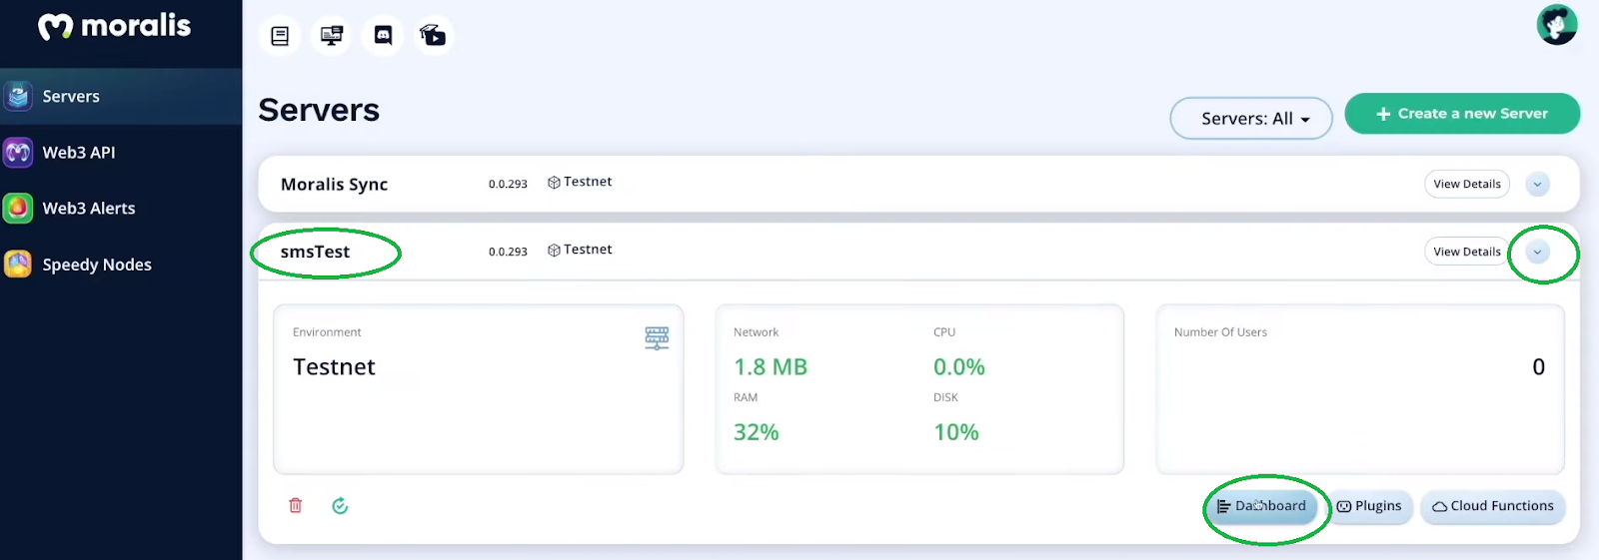Open the video academy icon in top bar
Viewport: 1599px width, 560px height.
tap(434, 36)
